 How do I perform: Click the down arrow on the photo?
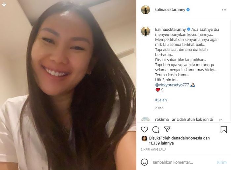(x=4, y=4)
